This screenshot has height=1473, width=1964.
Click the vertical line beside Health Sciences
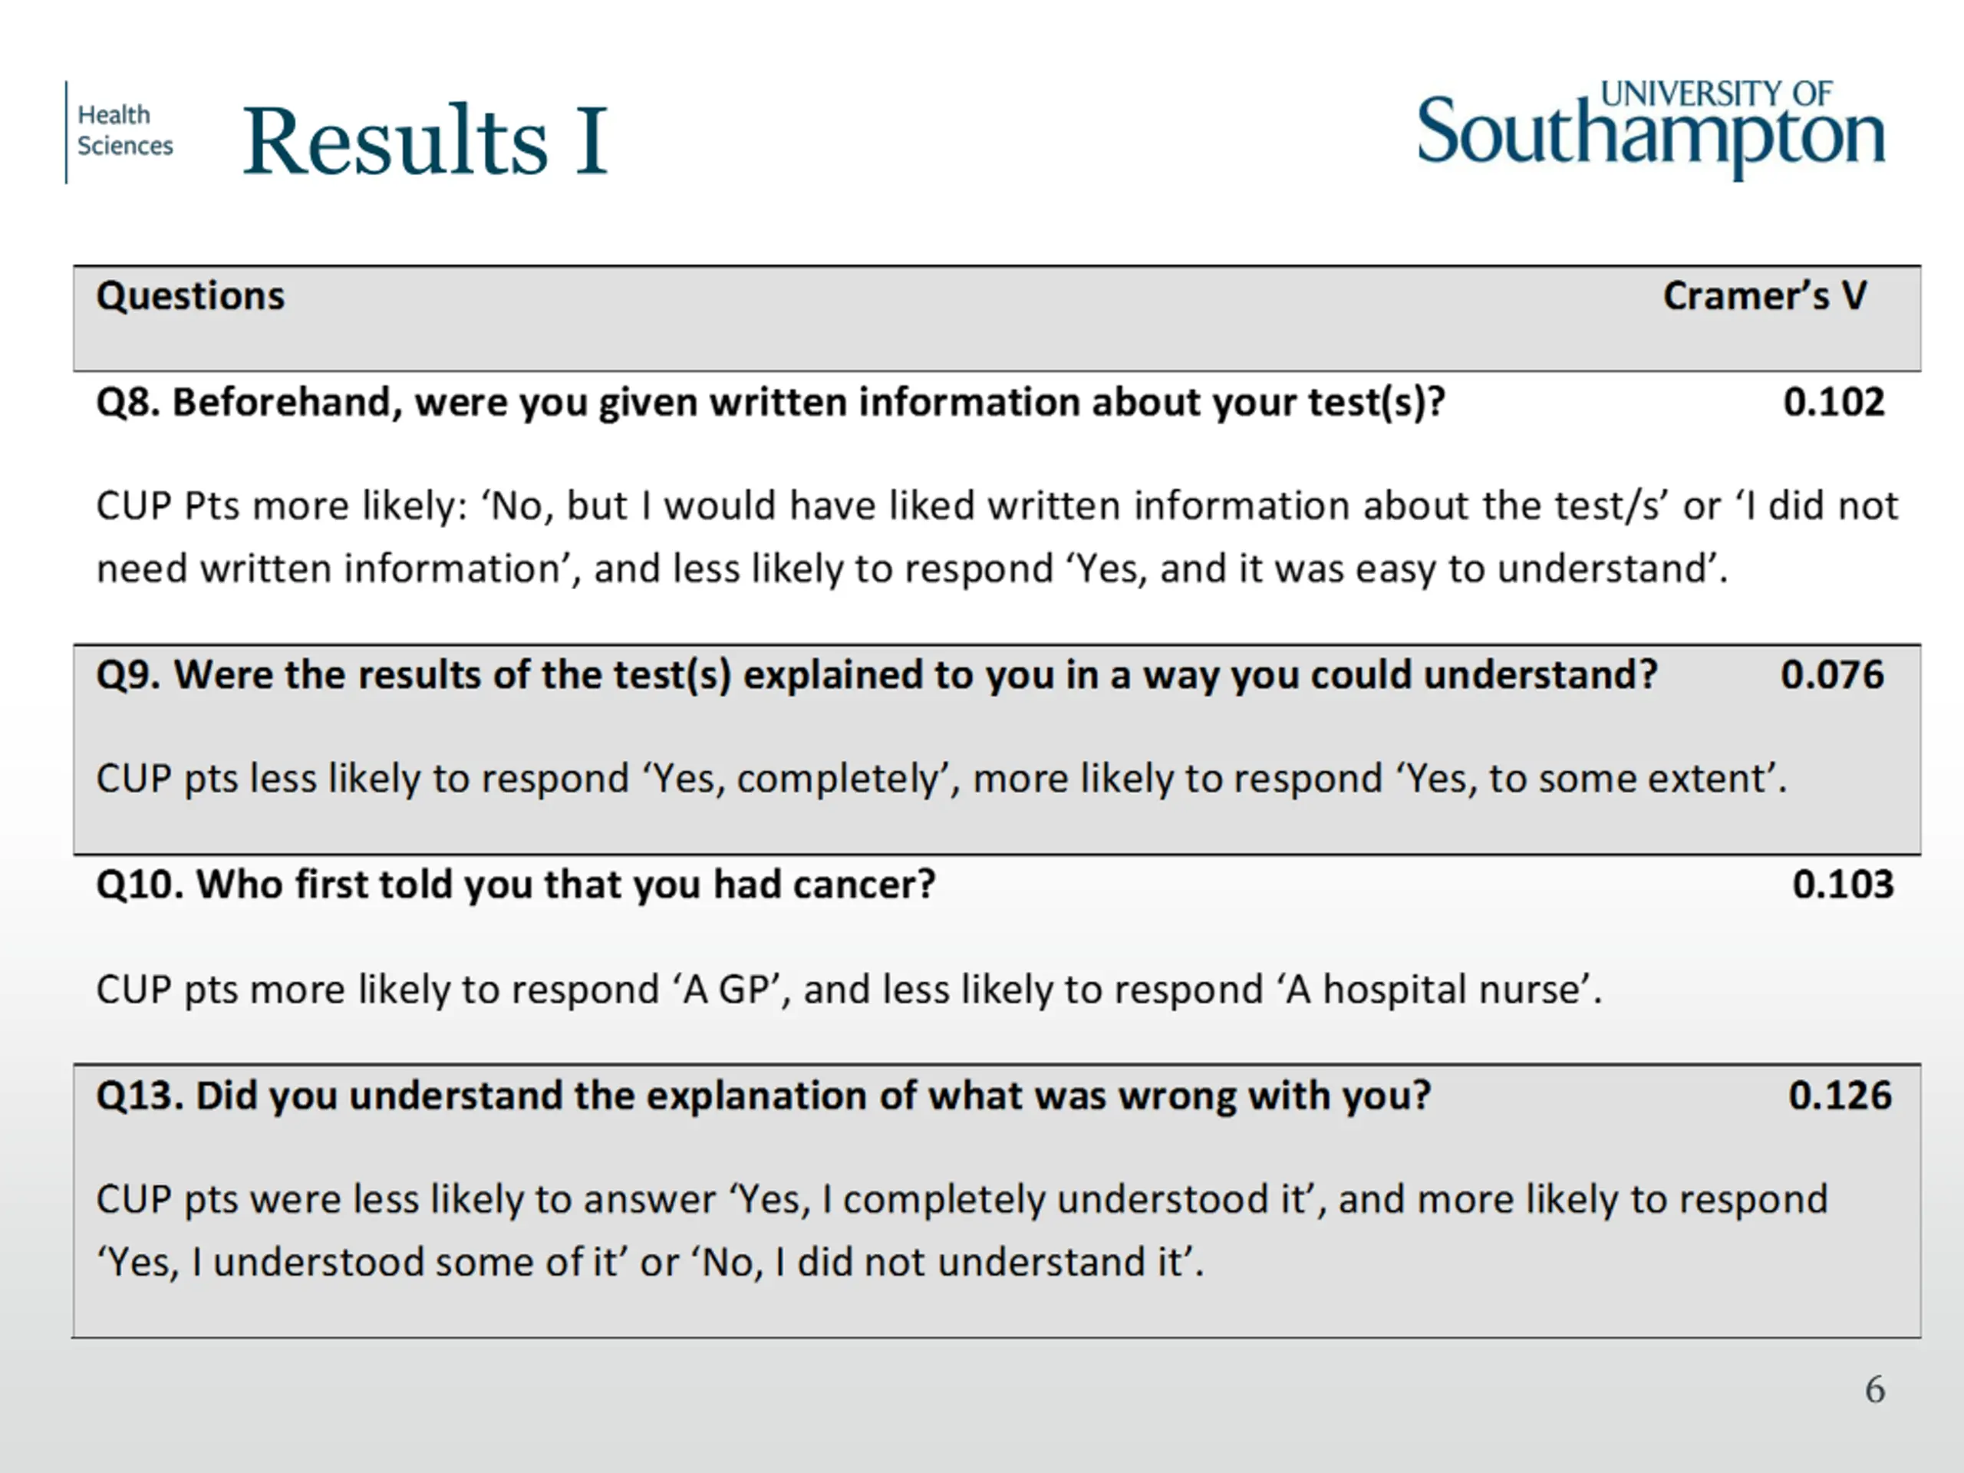point(67,132)
